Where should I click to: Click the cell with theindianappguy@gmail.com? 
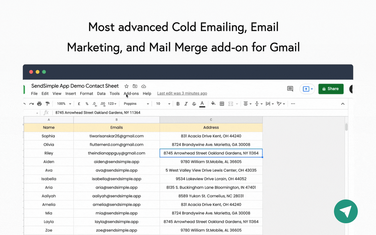pyautogui.click(x=117, y=153)
